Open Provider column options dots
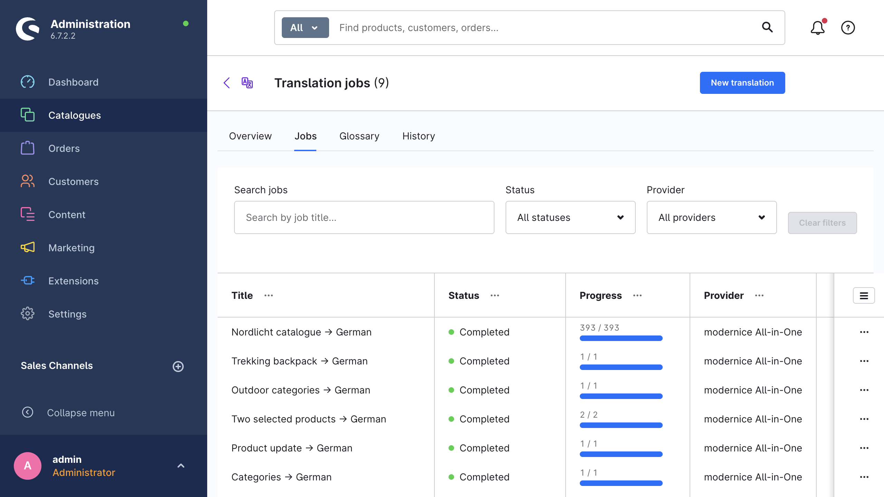Screen dimensions: 884x497 click(x=759, y=295)
